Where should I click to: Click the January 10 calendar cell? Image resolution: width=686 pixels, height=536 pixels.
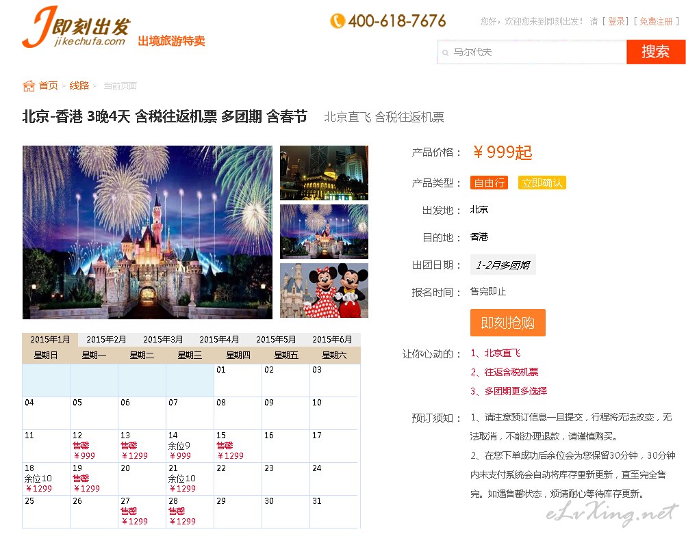(x=333, y=413)
